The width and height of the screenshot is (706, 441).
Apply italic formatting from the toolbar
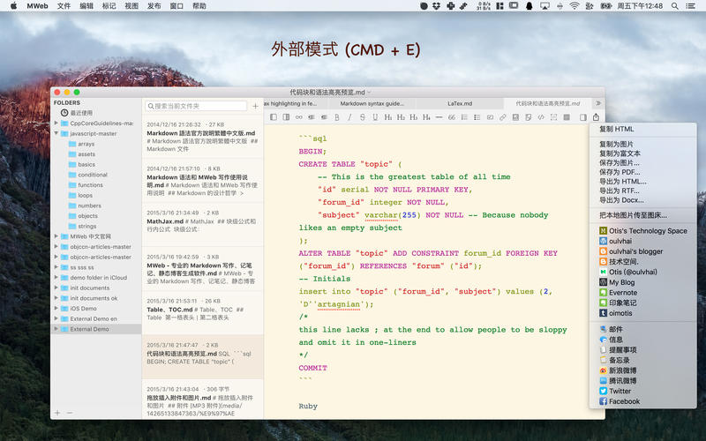349,116
